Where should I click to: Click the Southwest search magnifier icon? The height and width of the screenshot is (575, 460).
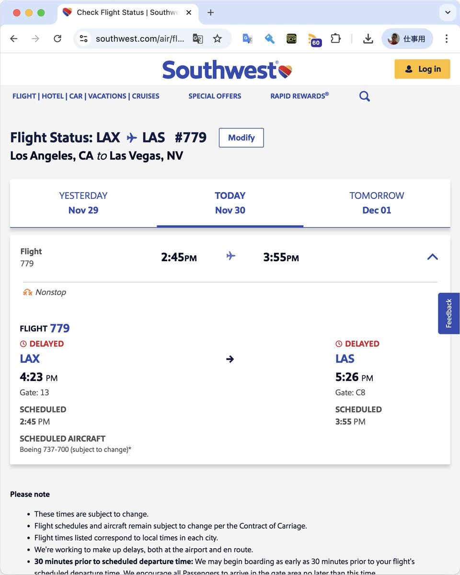(x=365, y=96)
